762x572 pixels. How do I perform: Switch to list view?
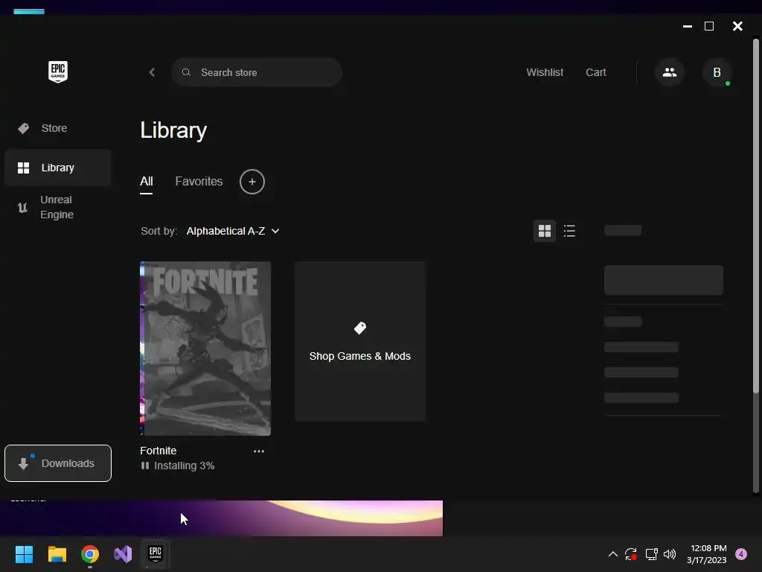pyautogui.click(x=569, y=231)
